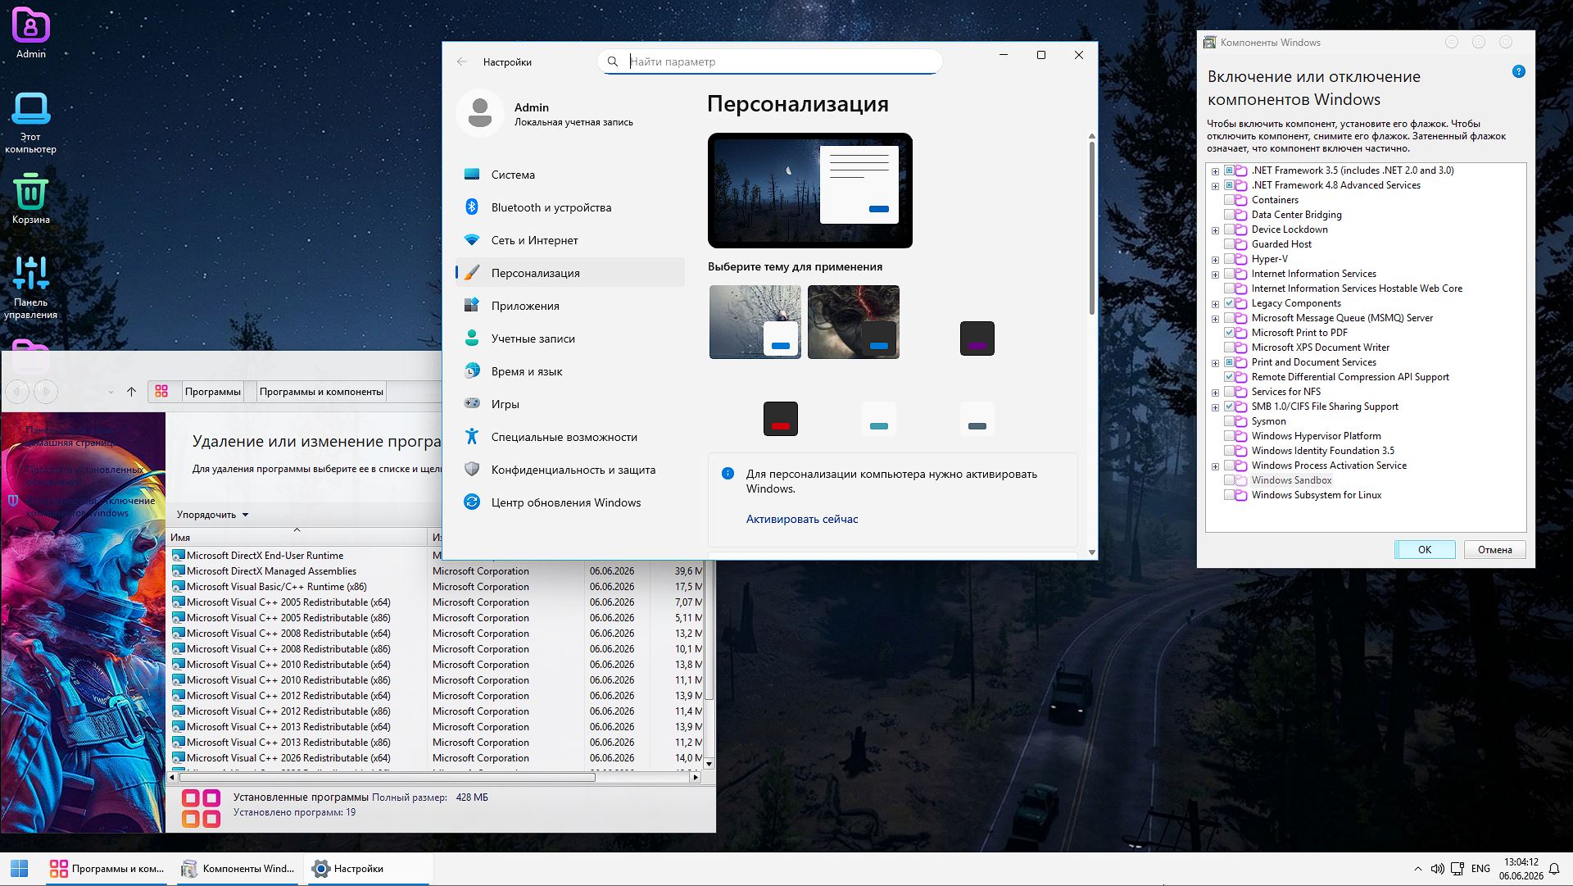This screenshot has height=886, width=1573.
Task: Expand .NET Framework 4.8 Advanced Services node
Action: pos(1215,186)
